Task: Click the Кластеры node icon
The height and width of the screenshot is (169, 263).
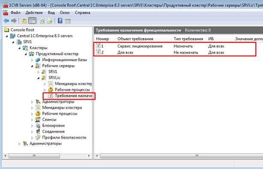Action: [x=25, y=48]
